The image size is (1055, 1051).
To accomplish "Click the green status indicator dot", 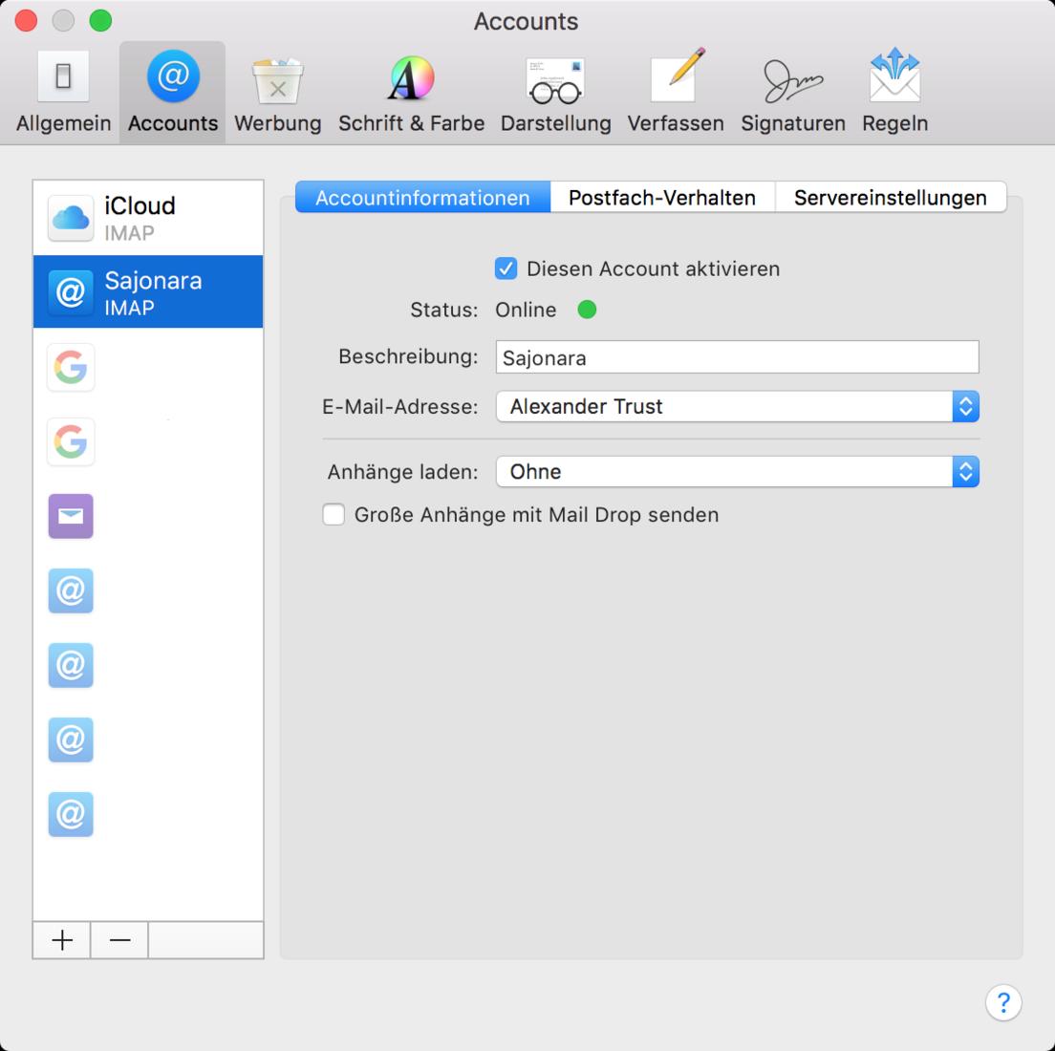I will (587, 310).
